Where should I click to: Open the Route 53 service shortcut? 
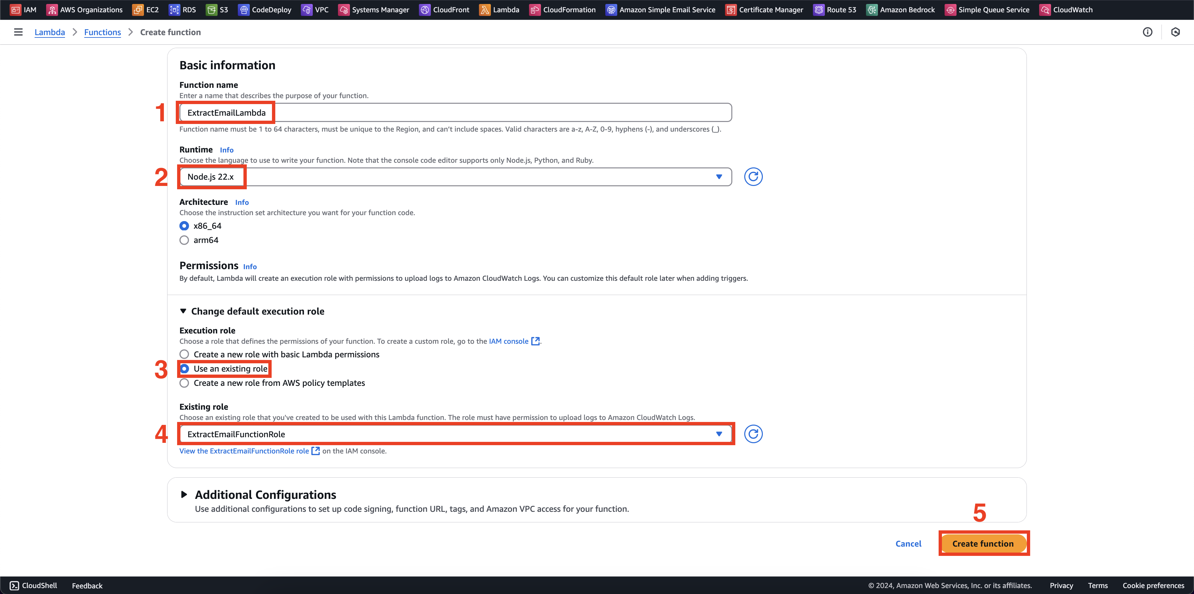tap(835, 10)
